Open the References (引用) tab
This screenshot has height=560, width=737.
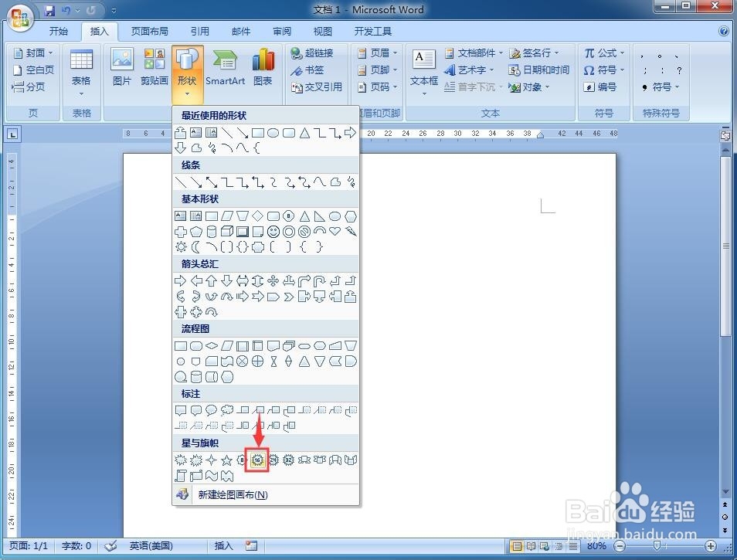pyautogui.click(x=200, y=32)
